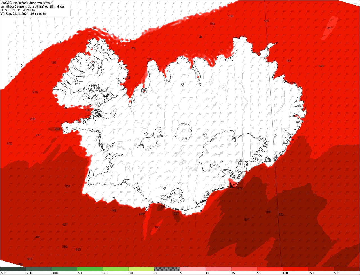The height and width of the screenshot is (275, 360).
Task: Click the map value '61' in the northeast patch
Action: [329, 28]
